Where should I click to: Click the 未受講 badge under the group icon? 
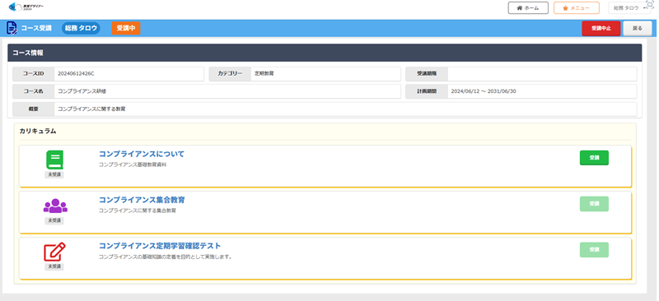[x=54, y=220]
